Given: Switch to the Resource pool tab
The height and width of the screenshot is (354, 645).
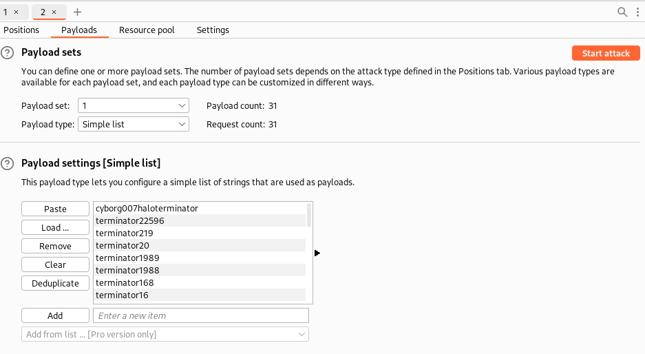Looking at the screenshot, I should pyautogui.click(x=147, y=30).
